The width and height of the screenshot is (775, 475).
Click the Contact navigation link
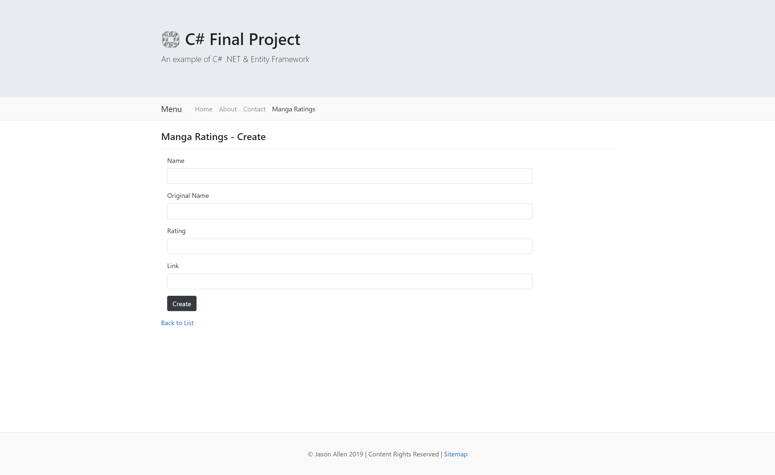[x=254, y=108]
